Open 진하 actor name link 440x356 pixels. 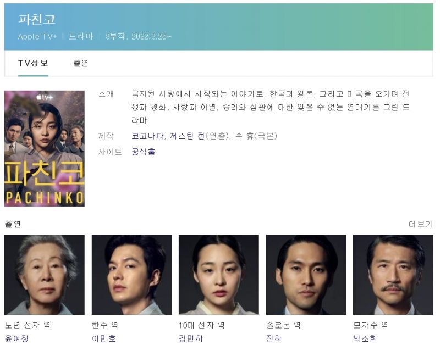pos(274,338)
